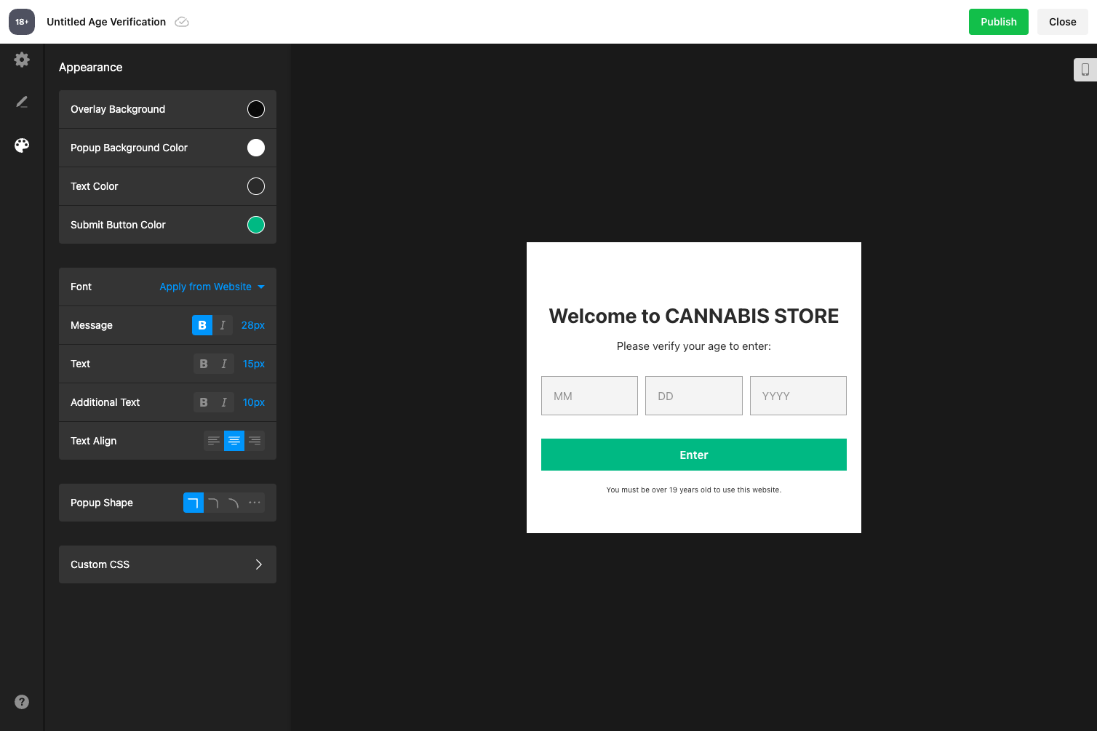Pick the Popup Background Color swatch
Image resolution: width=1097 pixels, height=731 pixels.
coord(256,148)
